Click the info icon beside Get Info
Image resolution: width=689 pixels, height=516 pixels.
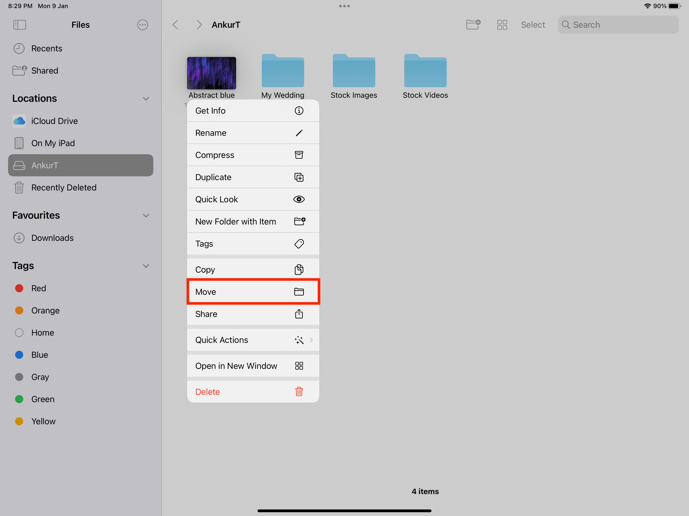coord(299,111)
